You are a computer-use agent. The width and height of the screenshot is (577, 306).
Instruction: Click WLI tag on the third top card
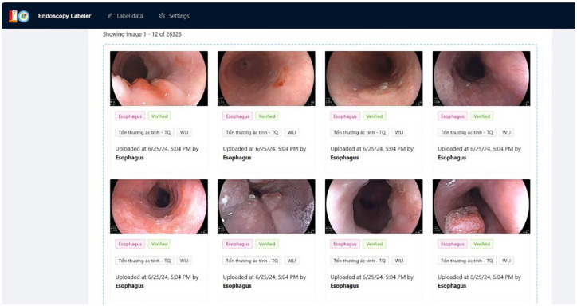coord(399,132)
